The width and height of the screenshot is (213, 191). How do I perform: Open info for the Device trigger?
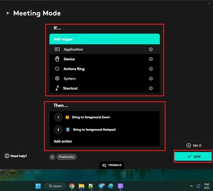[151, 59]
